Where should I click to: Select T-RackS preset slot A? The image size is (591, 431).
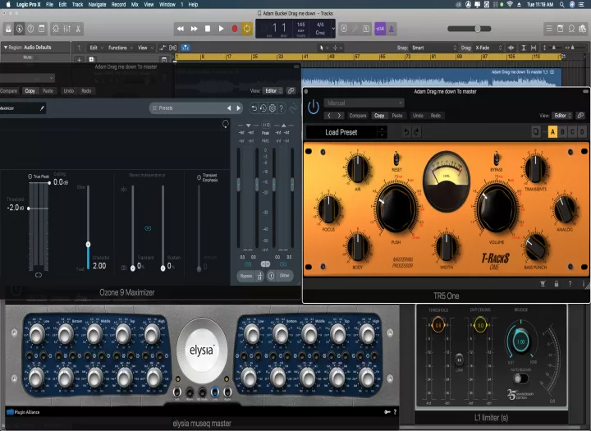pos(552,132)
